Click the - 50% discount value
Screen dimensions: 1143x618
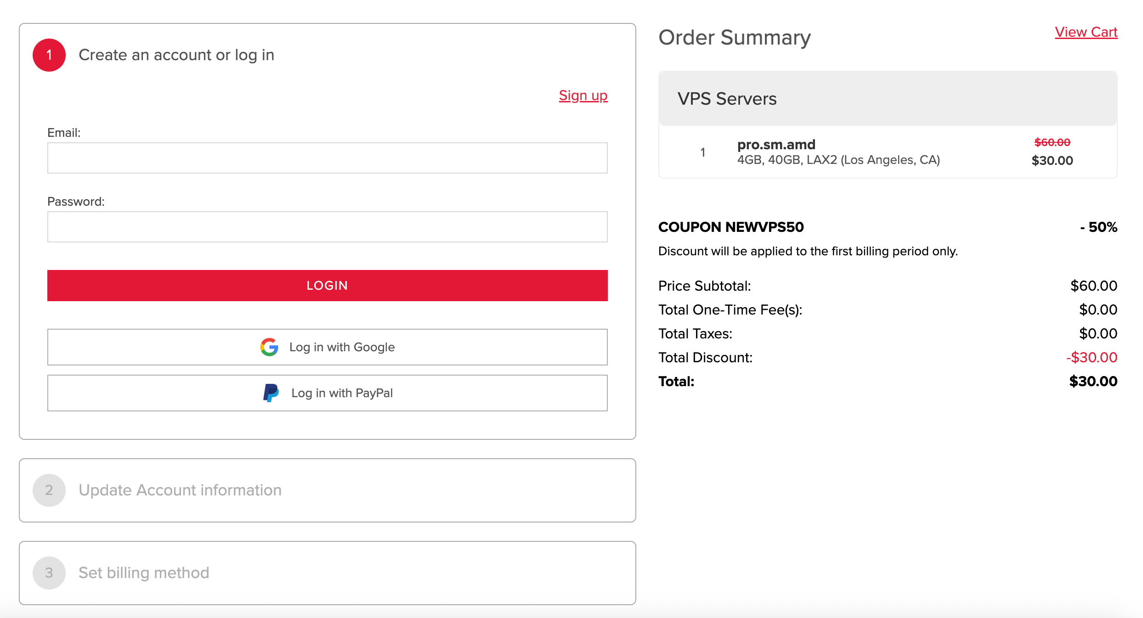pyautogui.click(x=1099, y=227)
